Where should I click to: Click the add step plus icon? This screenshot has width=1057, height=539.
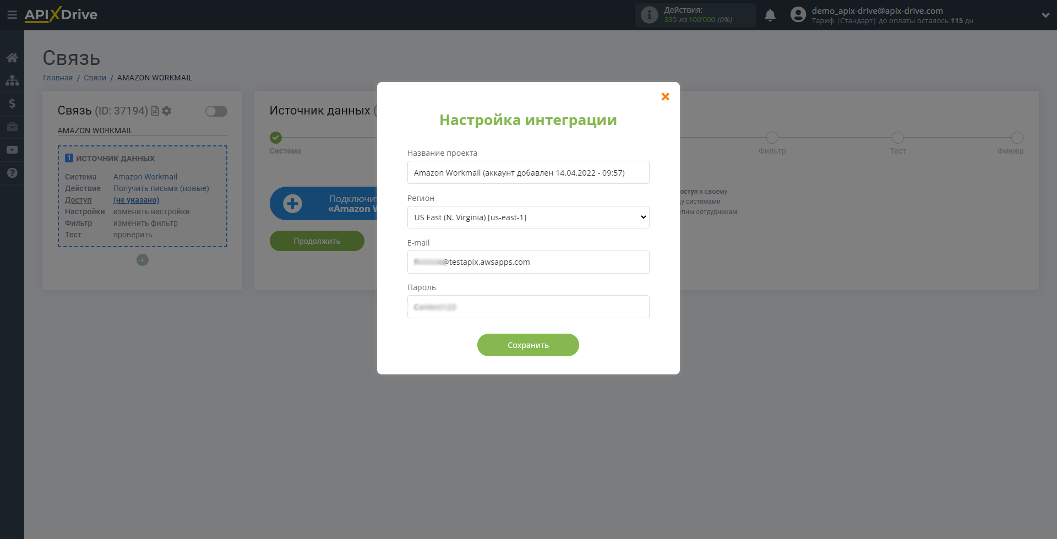(x=143, y=260)
